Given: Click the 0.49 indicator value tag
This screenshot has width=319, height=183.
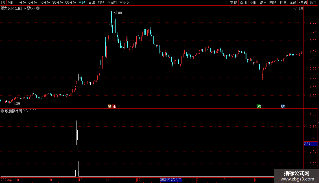Looking at the screenshot, I should pyautogui.click(x=311, y=144).
